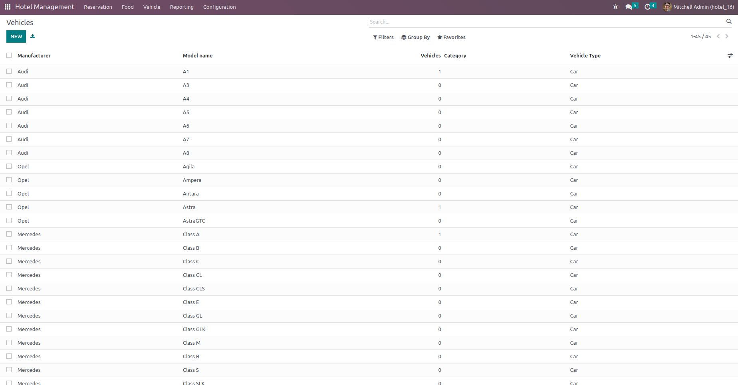
Task: Open the Class B model row
Action: tap(369, 248)
